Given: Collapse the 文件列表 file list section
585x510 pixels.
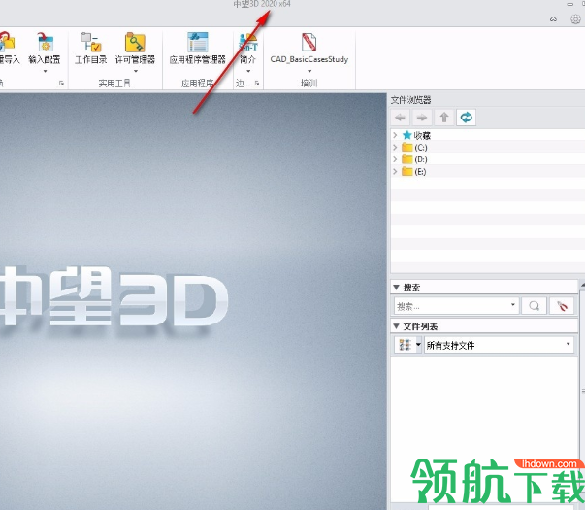Looking at the screenshot, I should 396,326.
